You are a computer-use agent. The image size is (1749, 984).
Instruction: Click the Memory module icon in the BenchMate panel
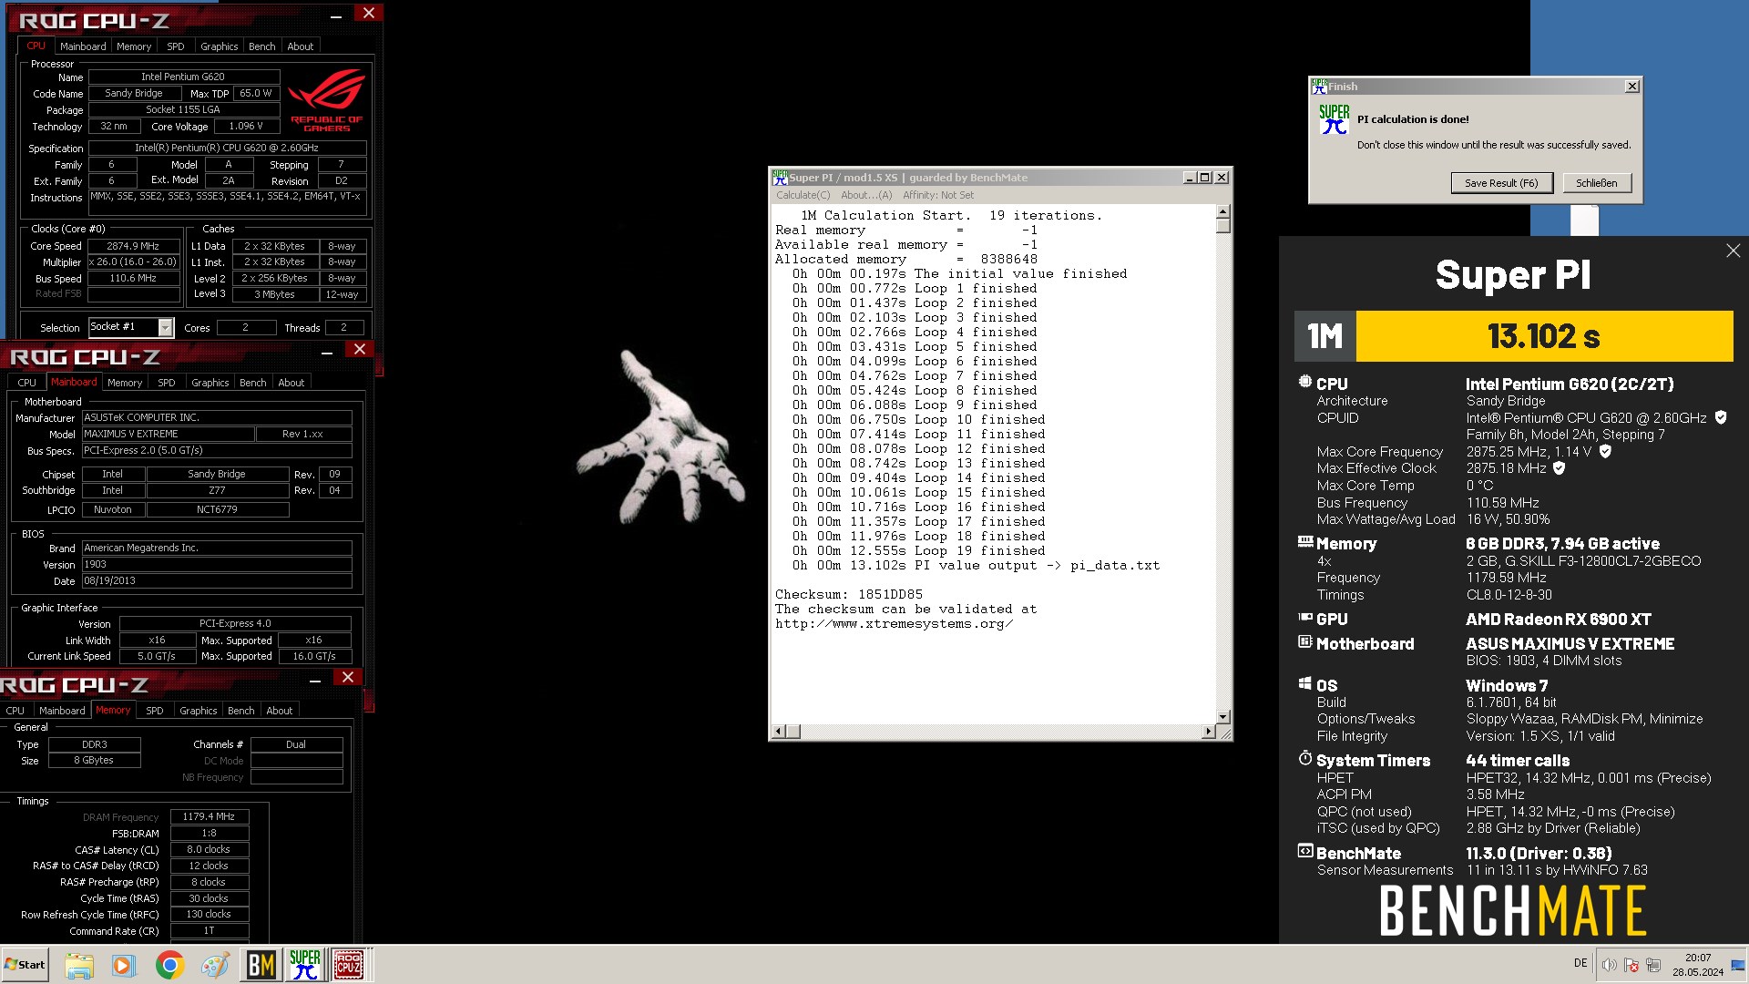tap(1305, 541)
